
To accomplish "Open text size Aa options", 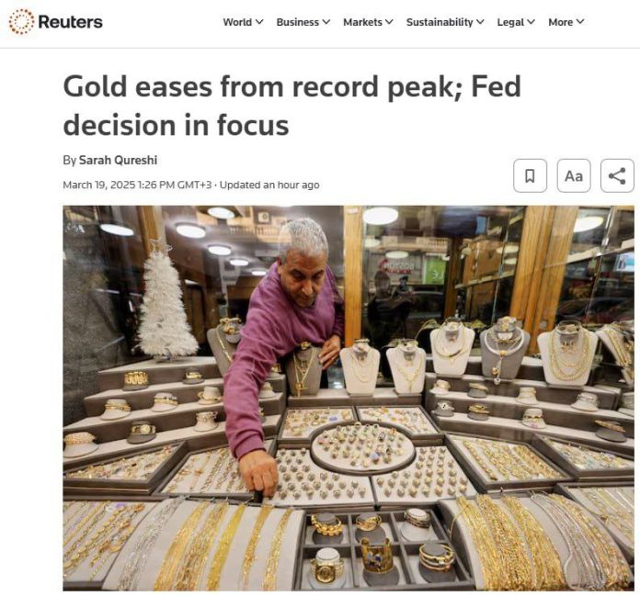I will point(574,175).
